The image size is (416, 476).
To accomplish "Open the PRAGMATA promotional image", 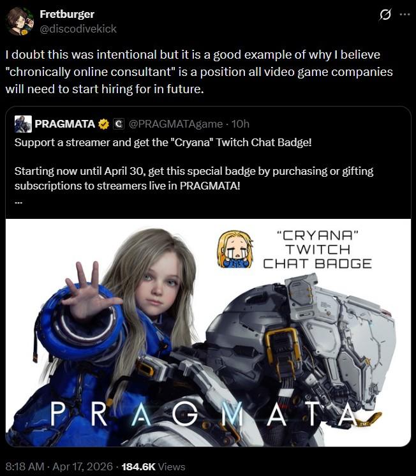I will tap(208, 332).
